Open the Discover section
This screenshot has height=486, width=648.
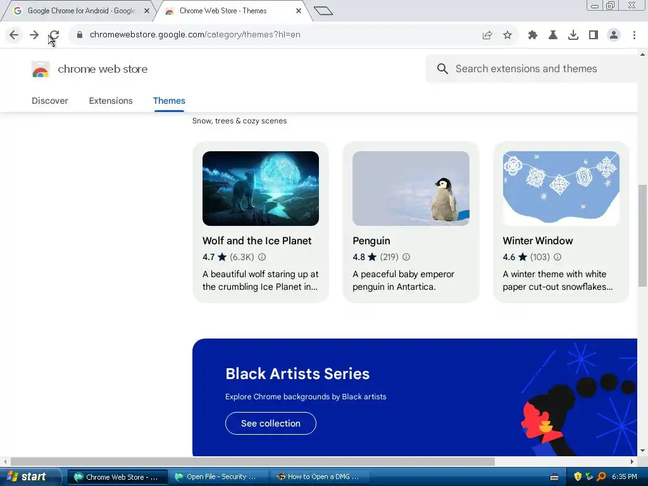(x=50, y=101)
